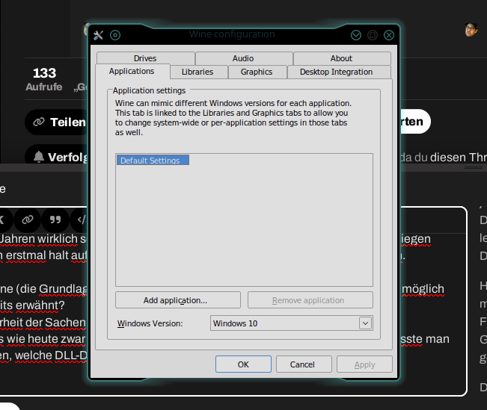487x410 pixels.
Task: Click the user avatar in top-right corner
Action: point(471,30)
